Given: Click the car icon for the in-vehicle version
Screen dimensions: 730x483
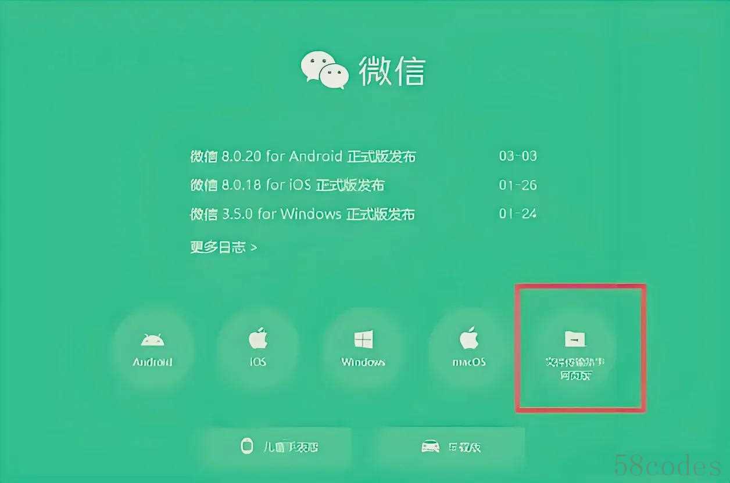Looking at the screenshot, I should (x=430, y=446).
